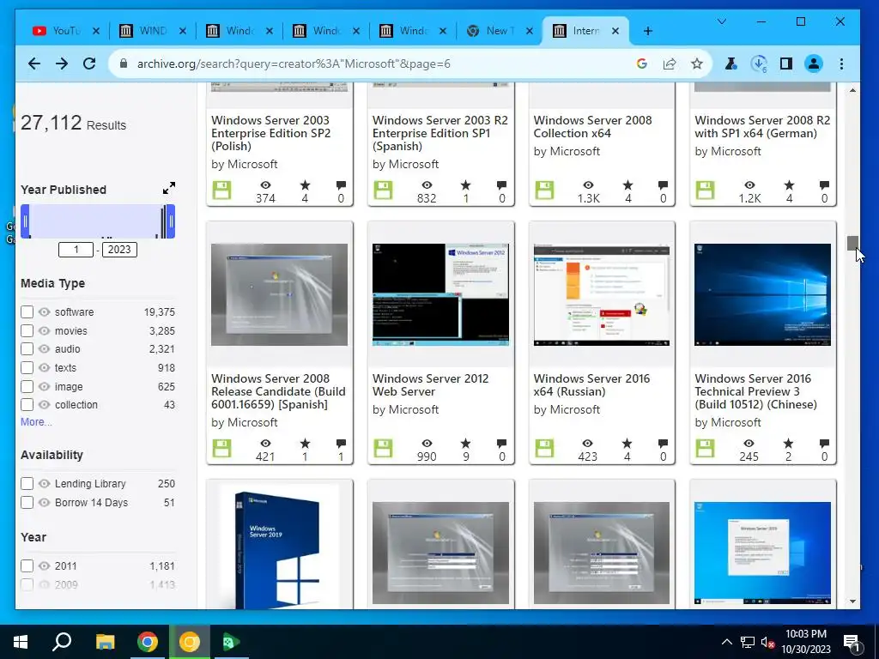The width and height of the screenshot is (879, 659).
Task: Share this page via address bar icon
Action: 670,63
